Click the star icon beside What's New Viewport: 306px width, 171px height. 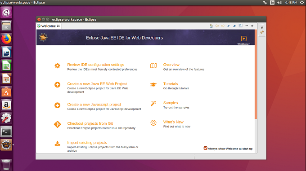(153, 123)
